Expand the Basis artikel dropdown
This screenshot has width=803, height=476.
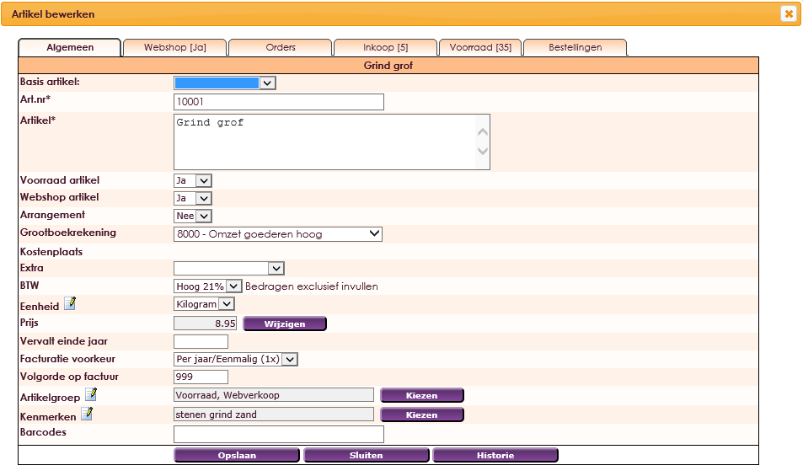225,83
